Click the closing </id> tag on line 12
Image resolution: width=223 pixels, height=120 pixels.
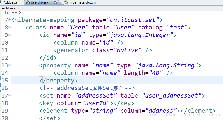coord(48,58)
